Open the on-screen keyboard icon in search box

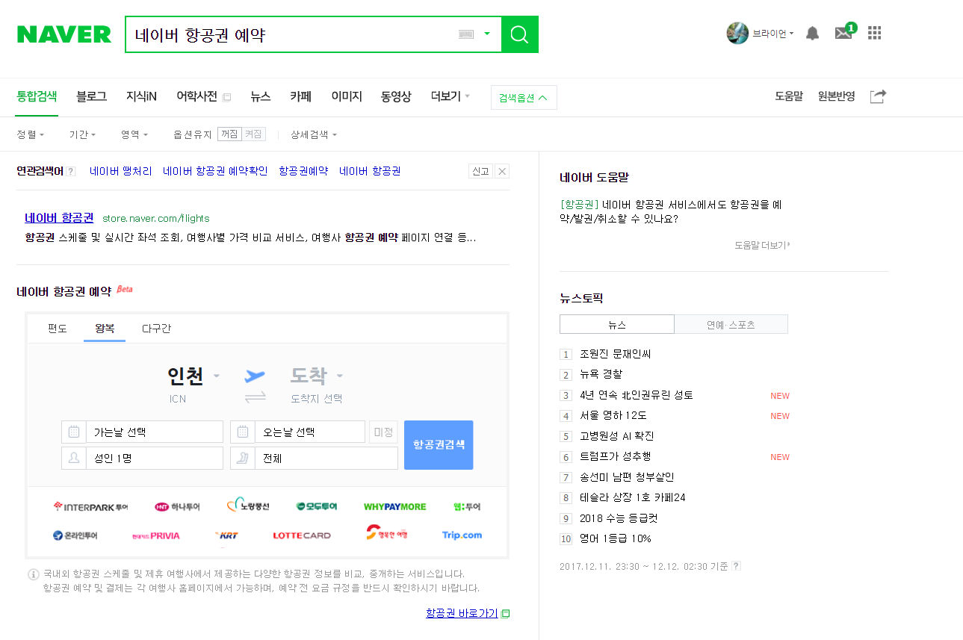[466, 34]
